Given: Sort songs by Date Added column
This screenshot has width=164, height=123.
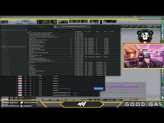Looking at the screenshot, I should tap(79, 32).
